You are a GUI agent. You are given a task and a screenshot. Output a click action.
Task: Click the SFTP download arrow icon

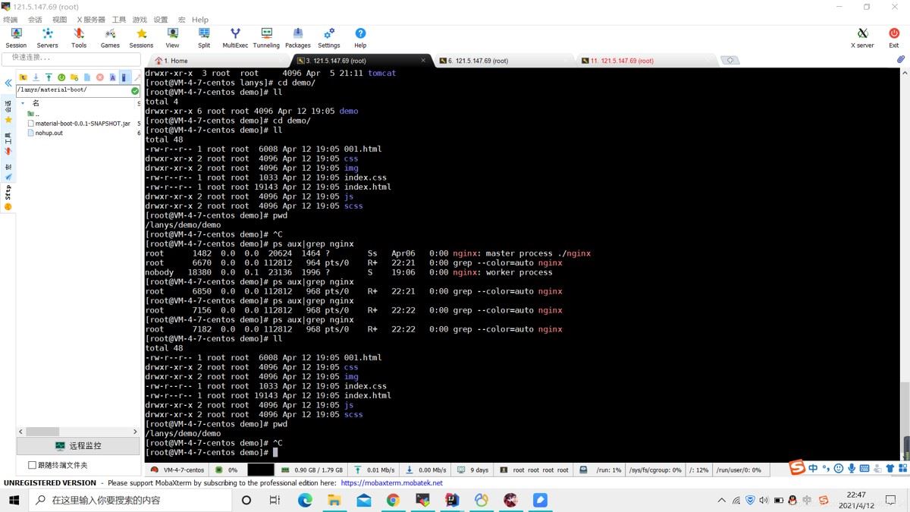[36, 77]
